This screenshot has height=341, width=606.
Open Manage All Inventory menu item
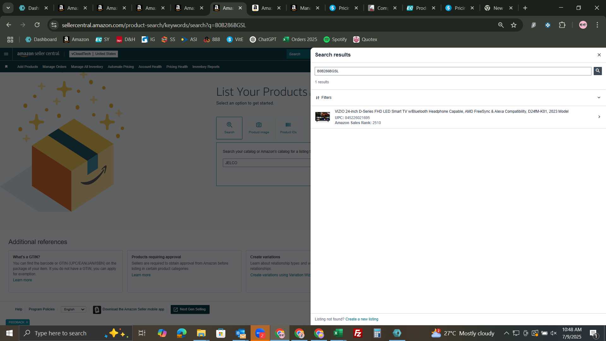(87, 67)
